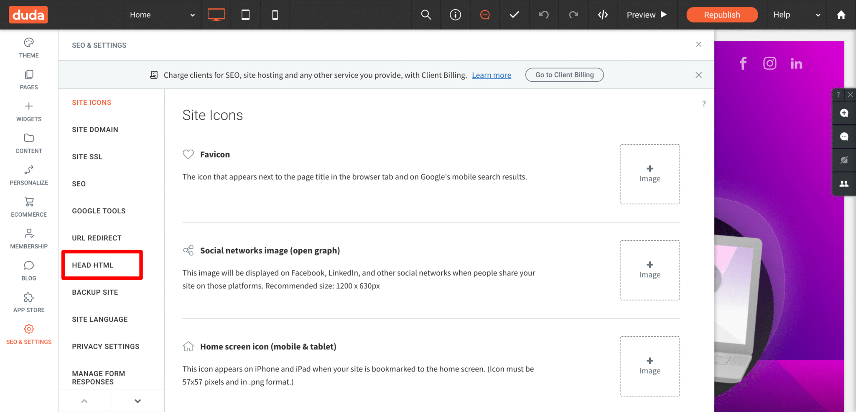Switch to mobile device view

(x=275, y=15)
